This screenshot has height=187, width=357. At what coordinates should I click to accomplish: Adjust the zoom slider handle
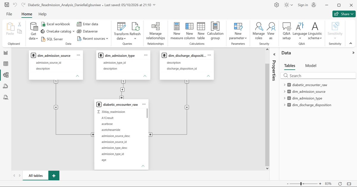coord(301,184)
